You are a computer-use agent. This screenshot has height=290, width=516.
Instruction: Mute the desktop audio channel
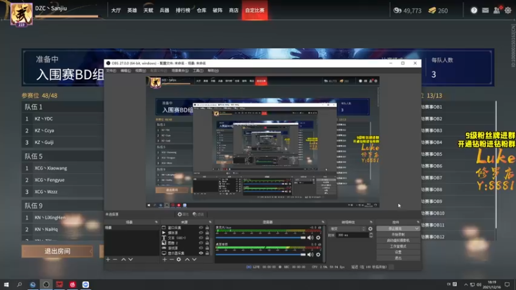coord(310,254)
